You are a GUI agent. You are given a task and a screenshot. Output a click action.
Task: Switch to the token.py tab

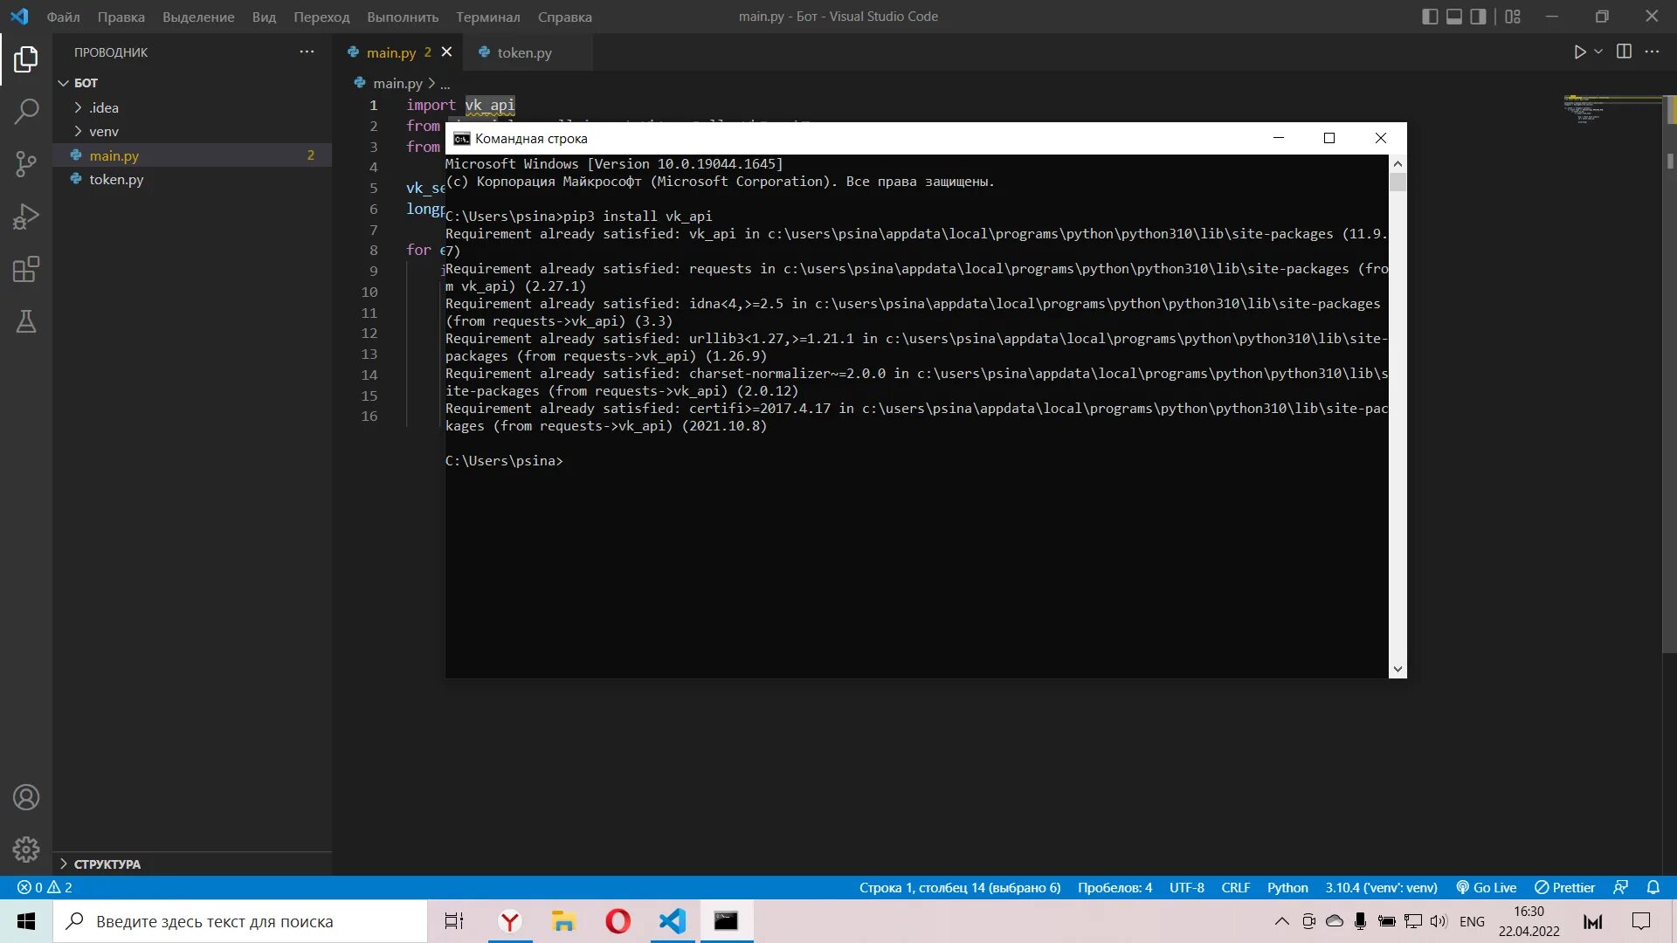(x=524, y=52)
